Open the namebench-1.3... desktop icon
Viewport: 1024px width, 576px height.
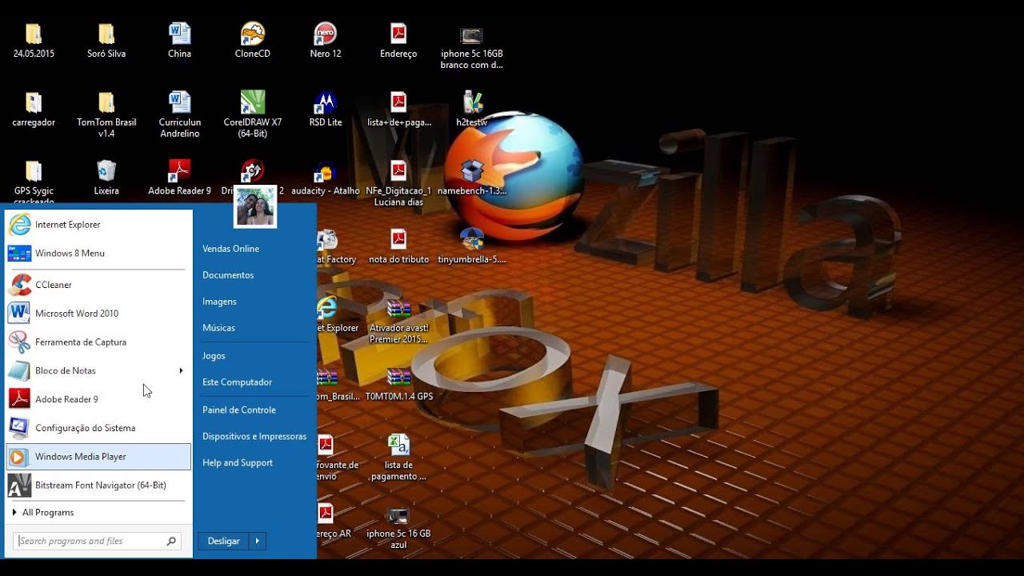(x=472, y=171)
